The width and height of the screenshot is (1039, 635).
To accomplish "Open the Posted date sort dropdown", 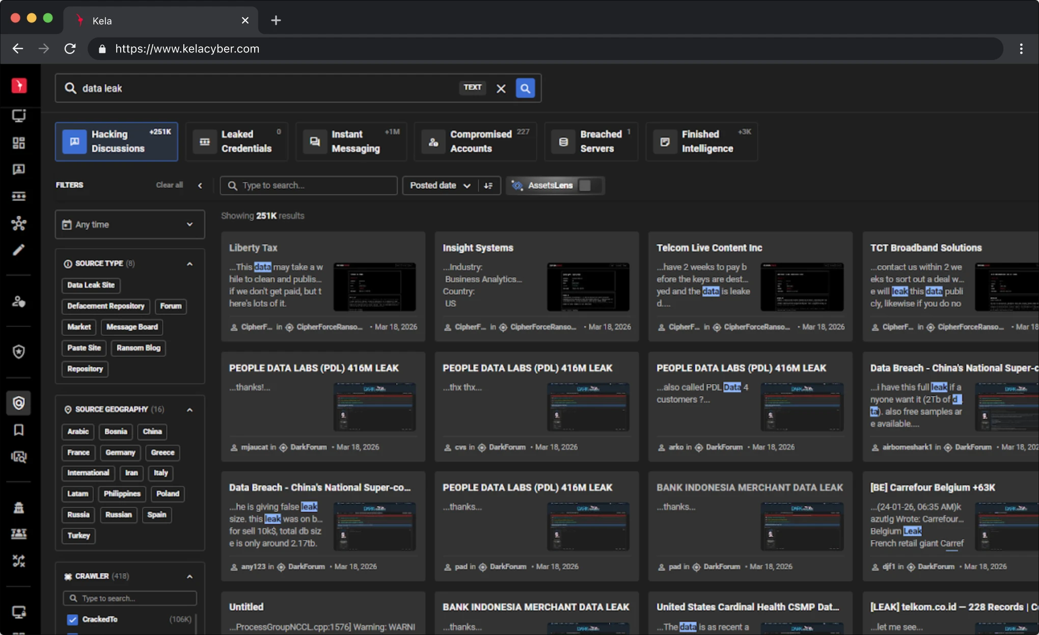I will point(440,186).
